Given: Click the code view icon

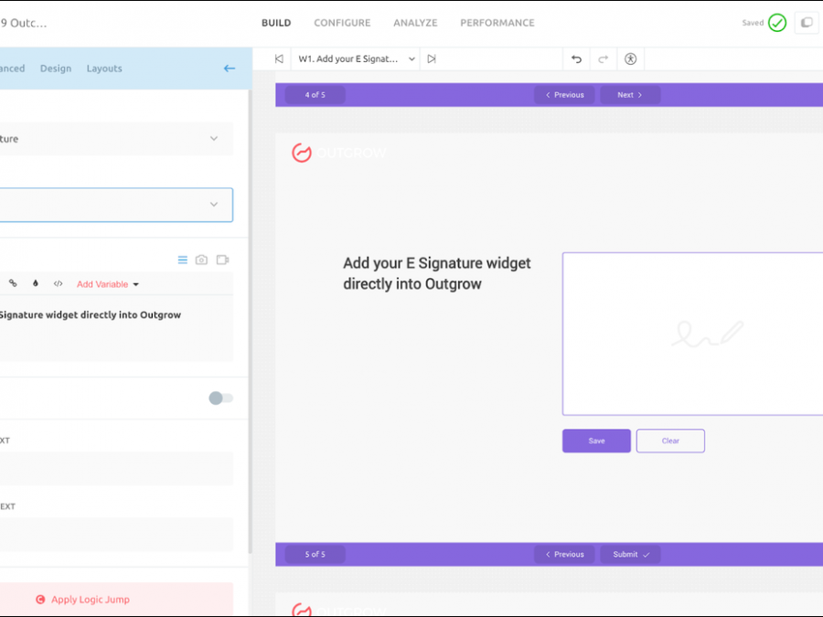Looking at the screenshot, I should [x=58, y=283].
